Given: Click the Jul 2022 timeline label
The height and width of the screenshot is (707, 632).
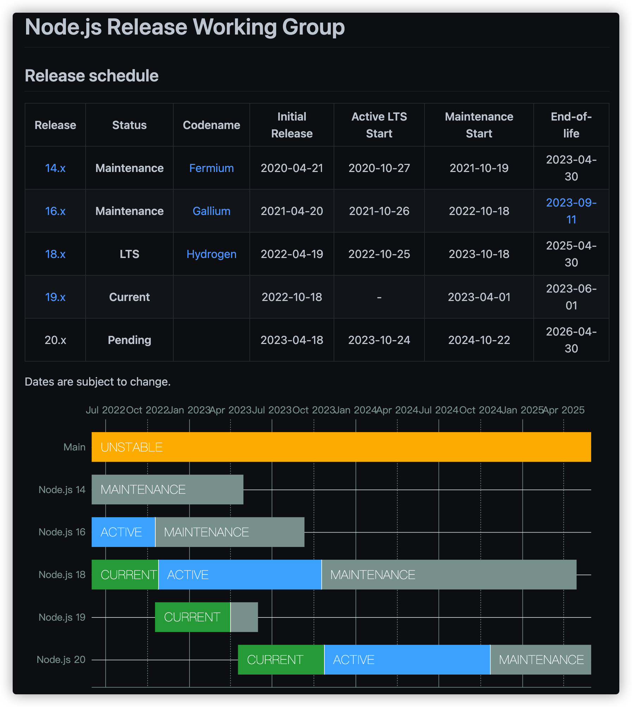Looking at the screenshot, I should [x=105, y=410].
